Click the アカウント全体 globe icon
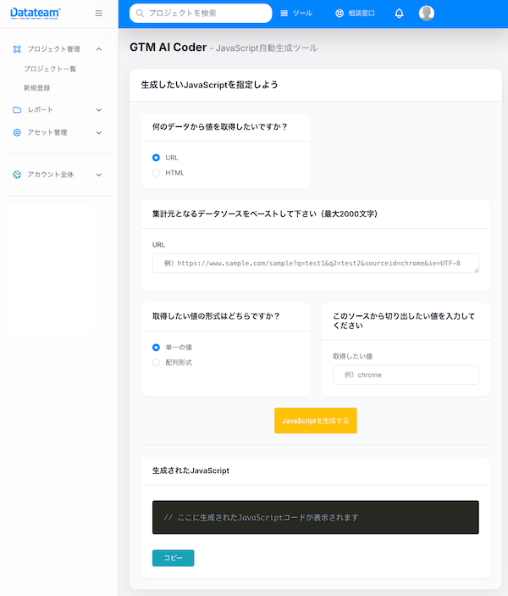The height and width of the screenshot is (596, 508). coord(17,175)
